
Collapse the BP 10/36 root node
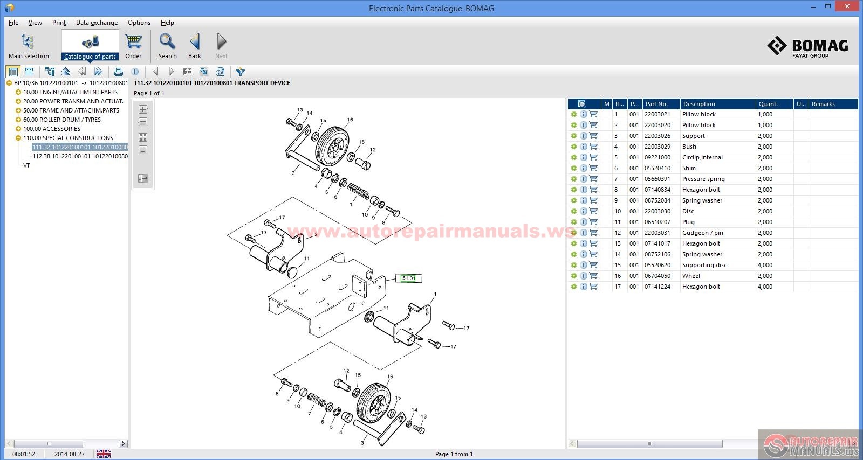pyautogui.click(x=9, y=83)
